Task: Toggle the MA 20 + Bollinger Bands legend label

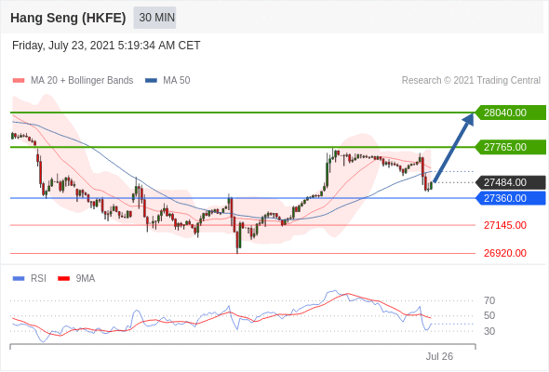Action: (x=82, y=81)
